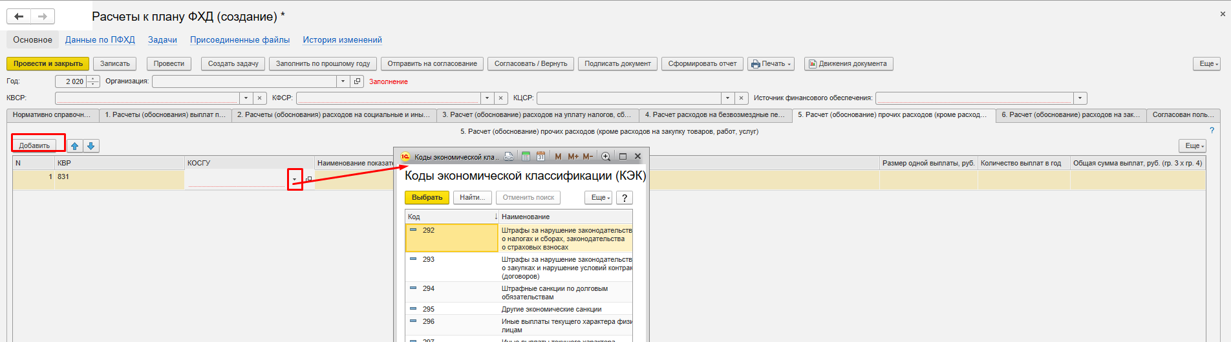Open Присоединенные файлы link
This screenshot has width=1231, height=342.
pos(240,40)
